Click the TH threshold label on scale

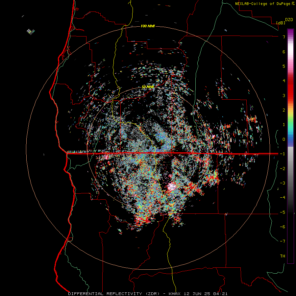pos(283,256)
